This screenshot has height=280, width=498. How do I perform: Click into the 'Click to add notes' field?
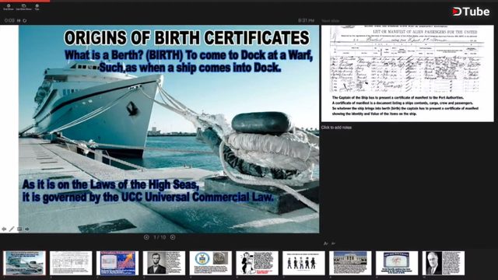click(336, 128)
